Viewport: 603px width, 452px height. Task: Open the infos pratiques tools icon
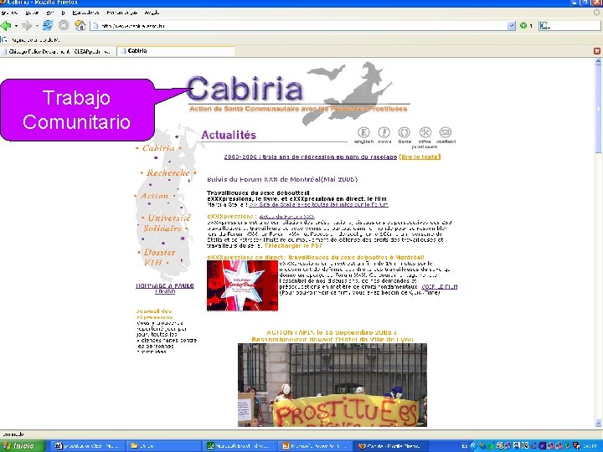[x=425, y=132]
